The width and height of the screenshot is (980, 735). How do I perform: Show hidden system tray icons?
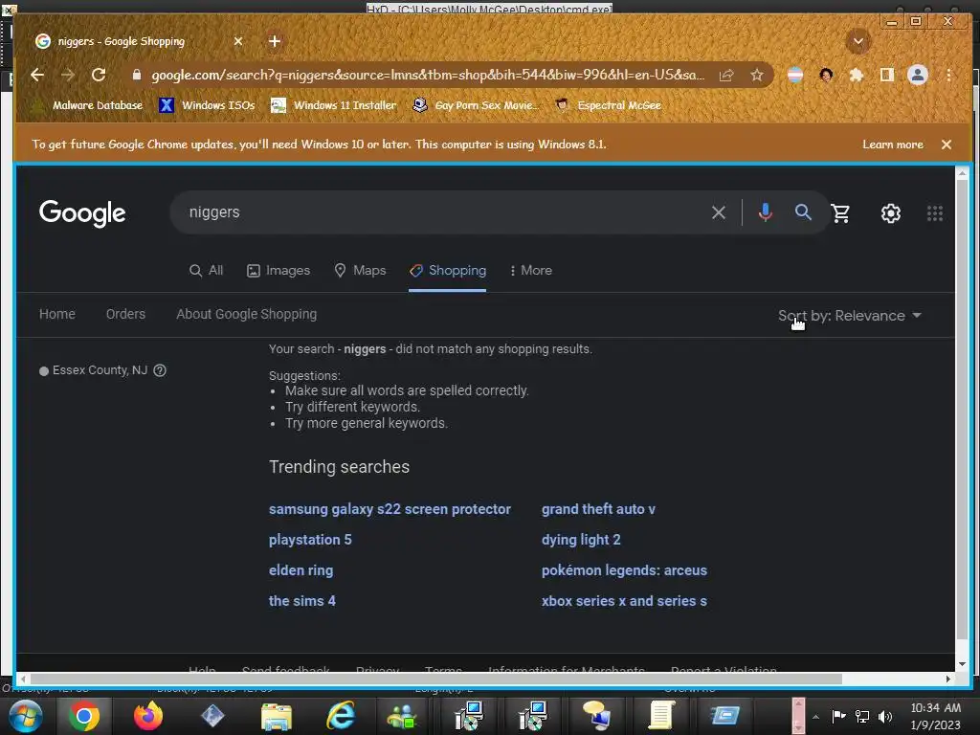(815, 717)
